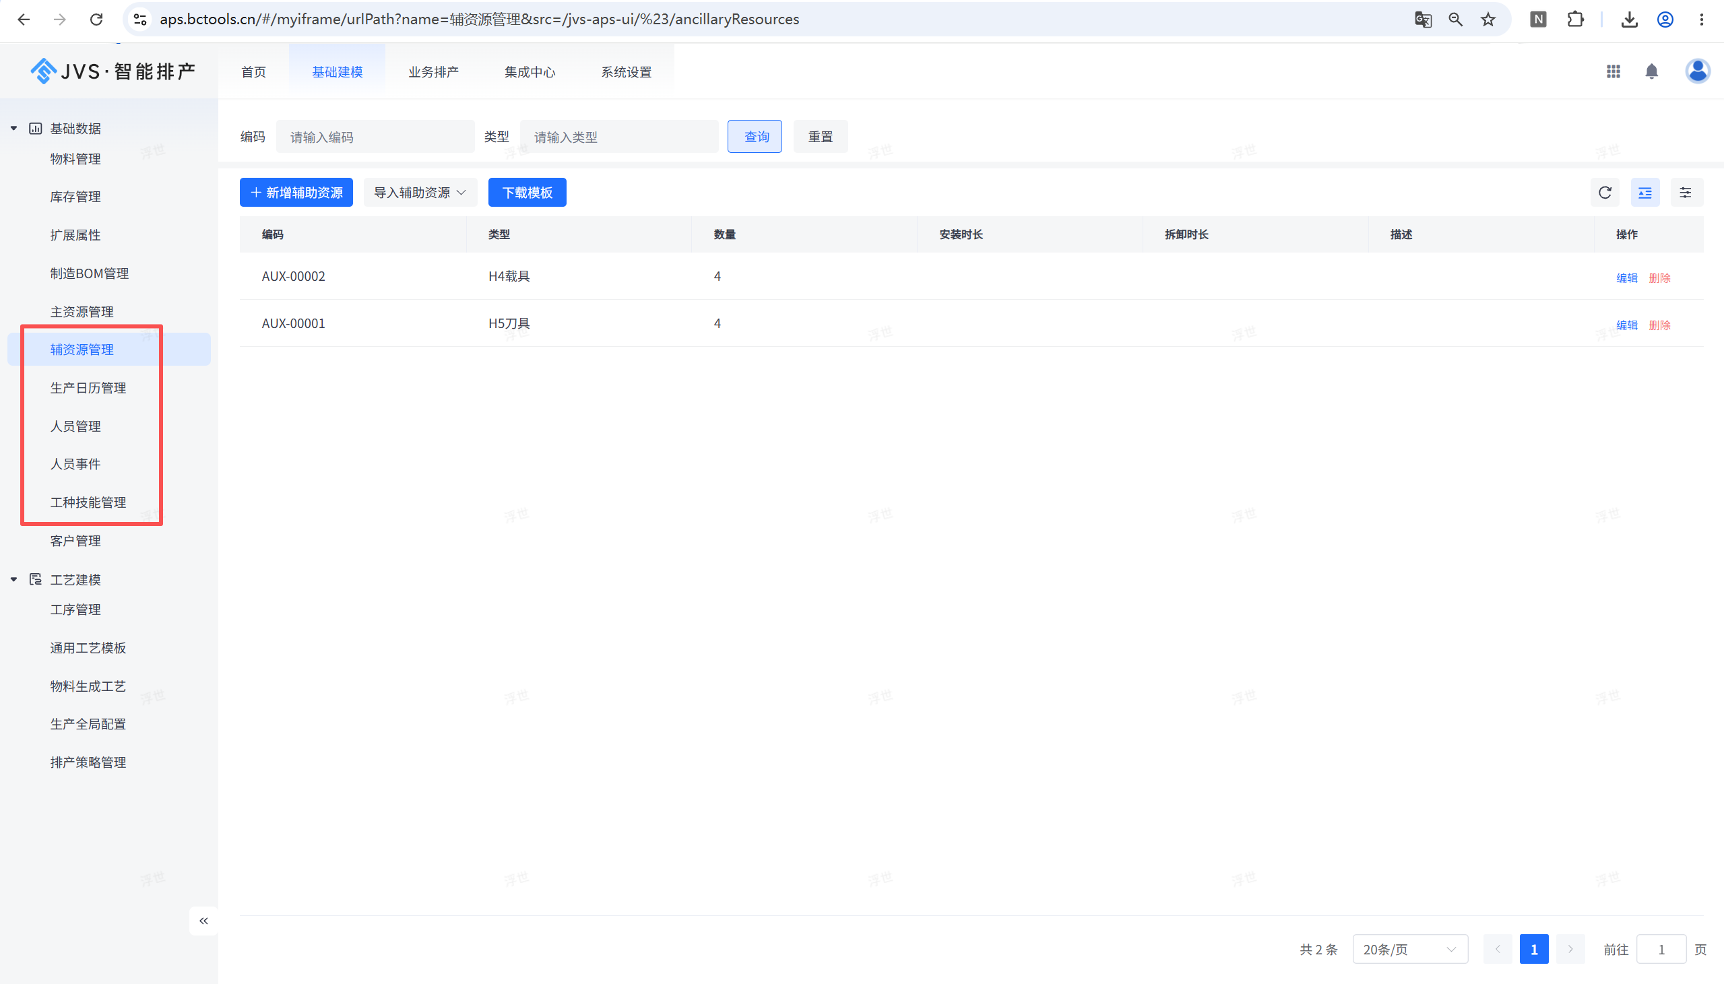Image resolution: width=1724 pixels, height=984 pixels.
Task: Collapse the 基础数据 tree group
Action: click(13, 129)
